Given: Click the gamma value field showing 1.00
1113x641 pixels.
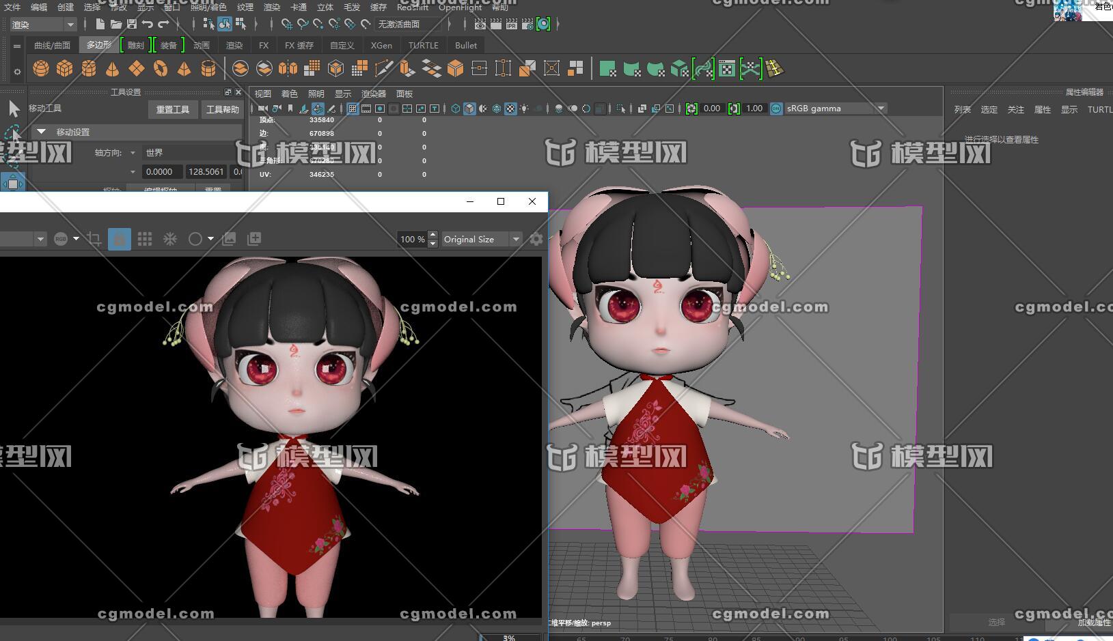Looking at the screenshot, I should tap(754, 109).
